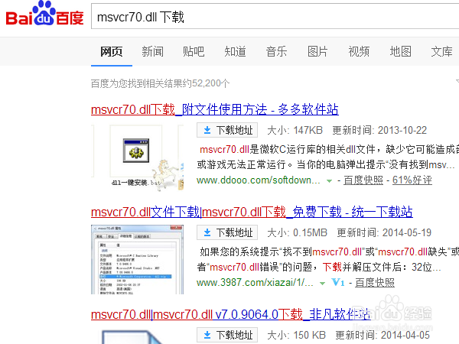The width and height of the screenshot is (459, 344).
Task: Click the 大小: 0.15MB text
Action: coord(297,232)
